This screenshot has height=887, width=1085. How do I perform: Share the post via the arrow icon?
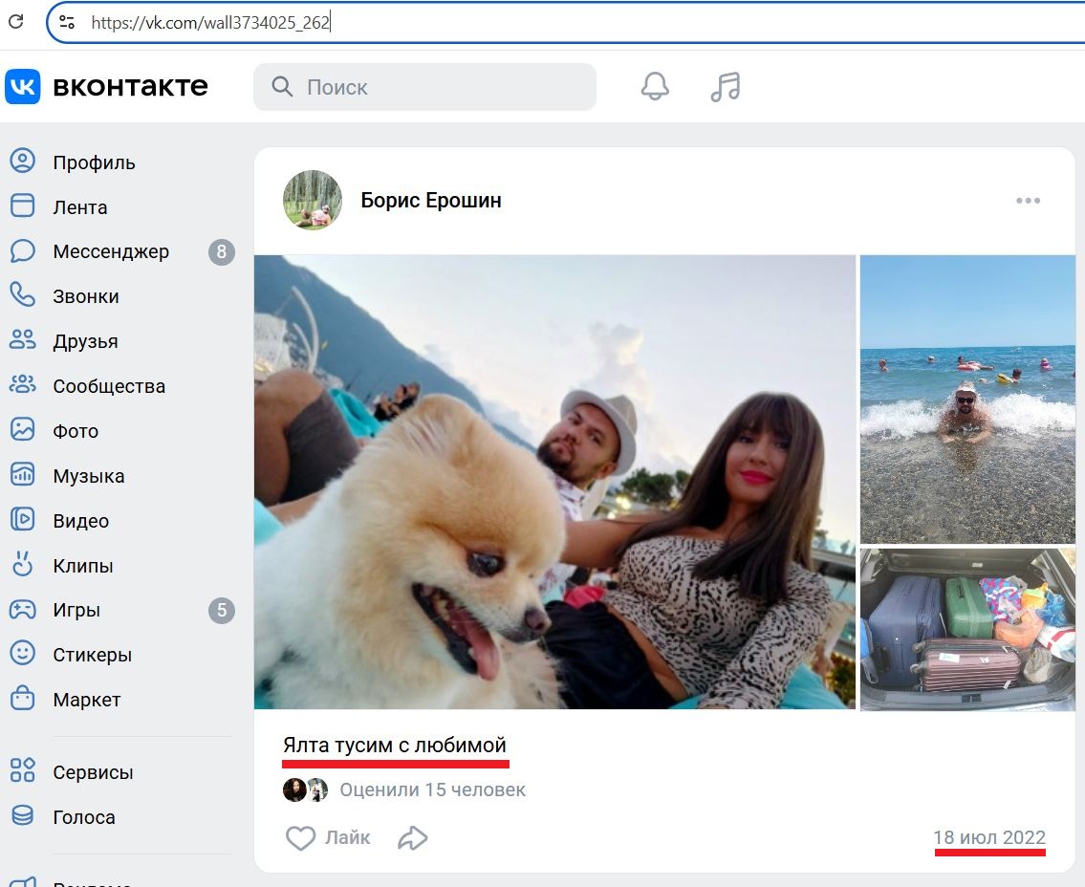coord(413,837)
